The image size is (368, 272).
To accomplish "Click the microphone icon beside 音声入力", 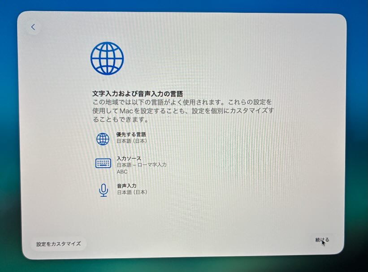I will pyautogui.click(x=104, y=190).
